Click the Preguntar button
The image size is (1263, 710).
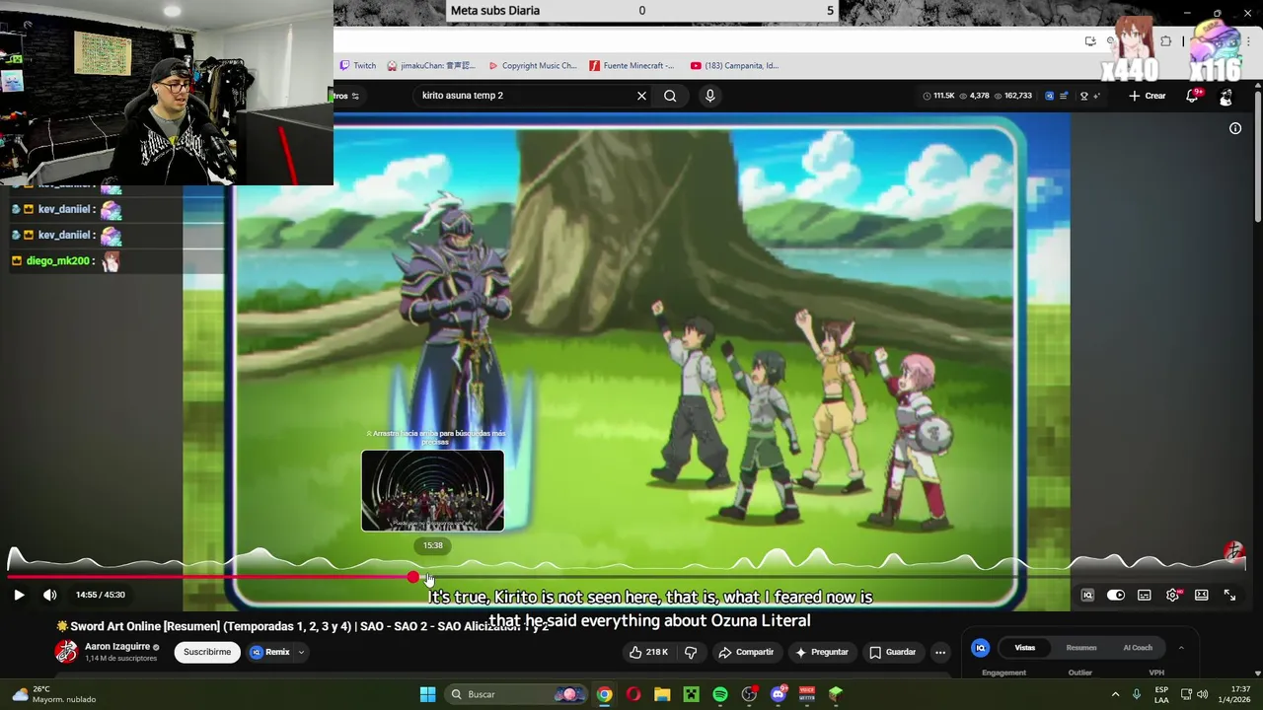point(821,652)
